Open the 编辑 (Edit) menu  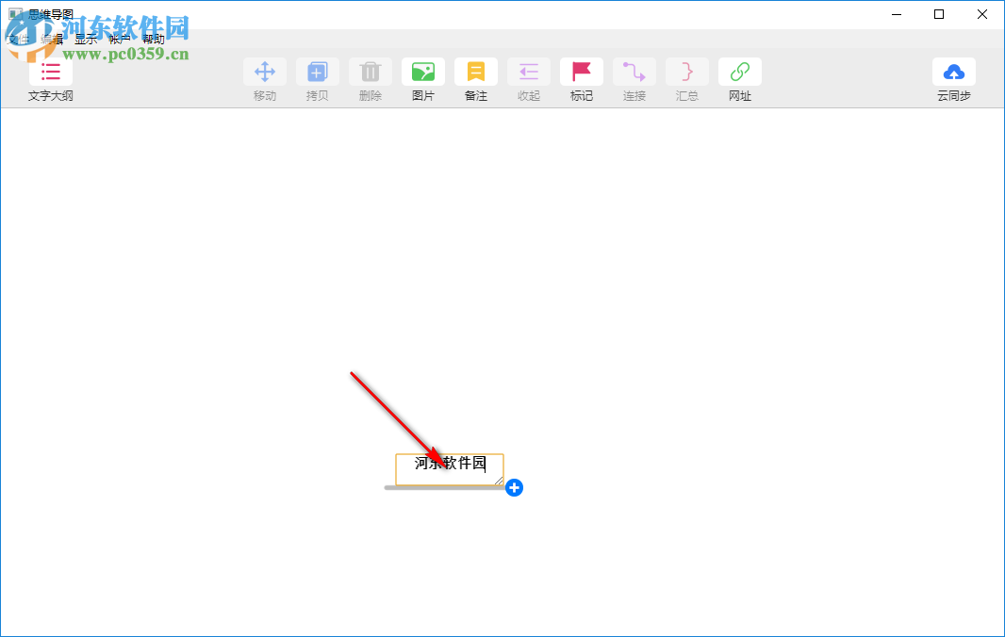click(x=52, y=39)
